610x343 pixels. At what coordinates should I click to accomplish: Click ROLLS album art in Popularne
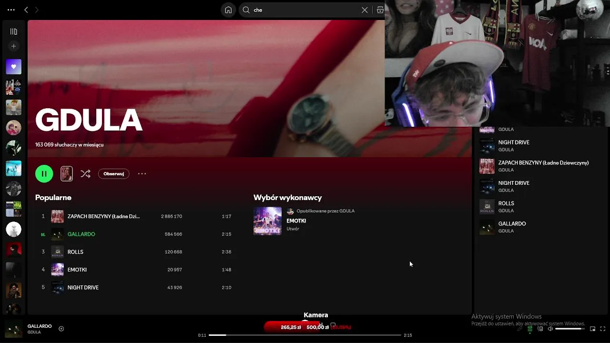57,252
